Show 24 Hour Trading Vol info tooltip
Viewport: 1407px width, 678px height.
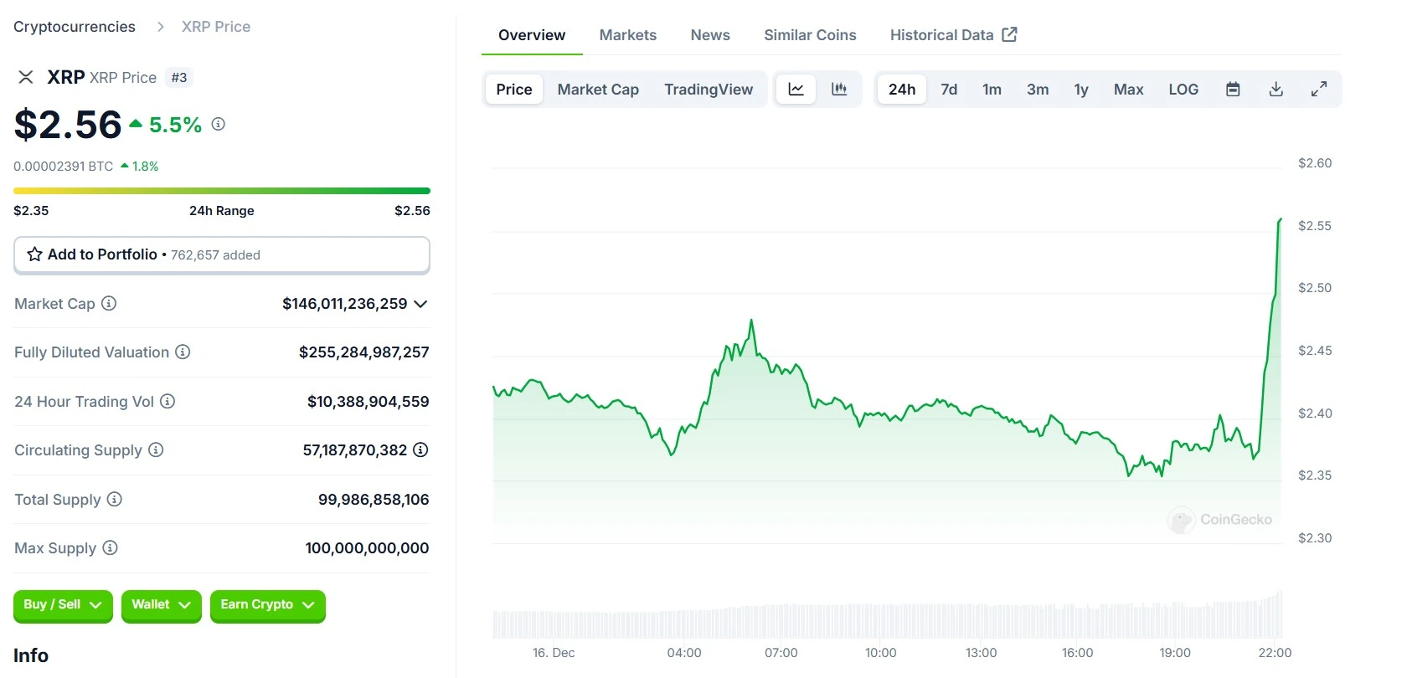click(x=167, y=401)
